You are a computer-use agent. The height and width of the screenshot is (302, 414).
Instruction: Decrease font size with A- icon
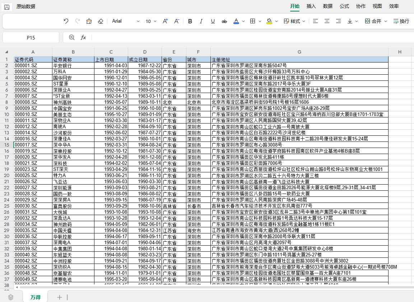coord(177,21)
